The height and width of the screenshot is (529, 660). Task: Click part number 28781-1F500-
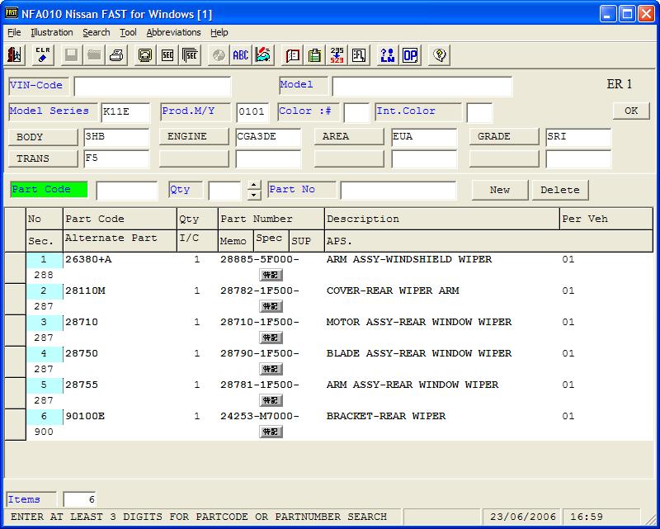click(260, 385)
